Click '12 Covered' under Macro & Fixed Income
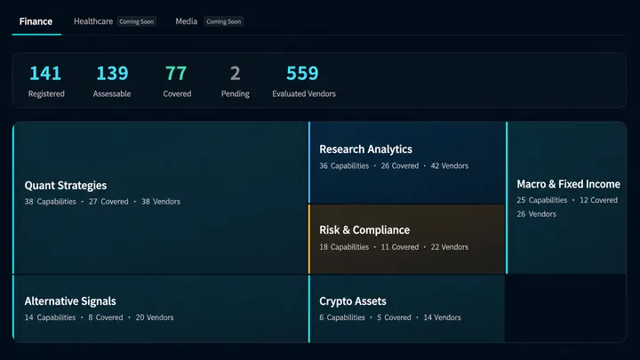Image resolution: width=640 pixels, height=360 pixels. pyautogui.click(x=598, y=200)
